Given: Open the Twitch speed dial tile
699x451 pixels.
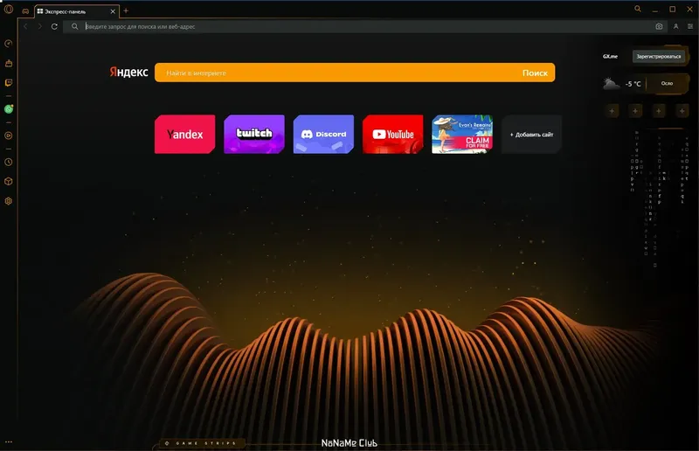Looking at the screenshot, I should point(254,135).
